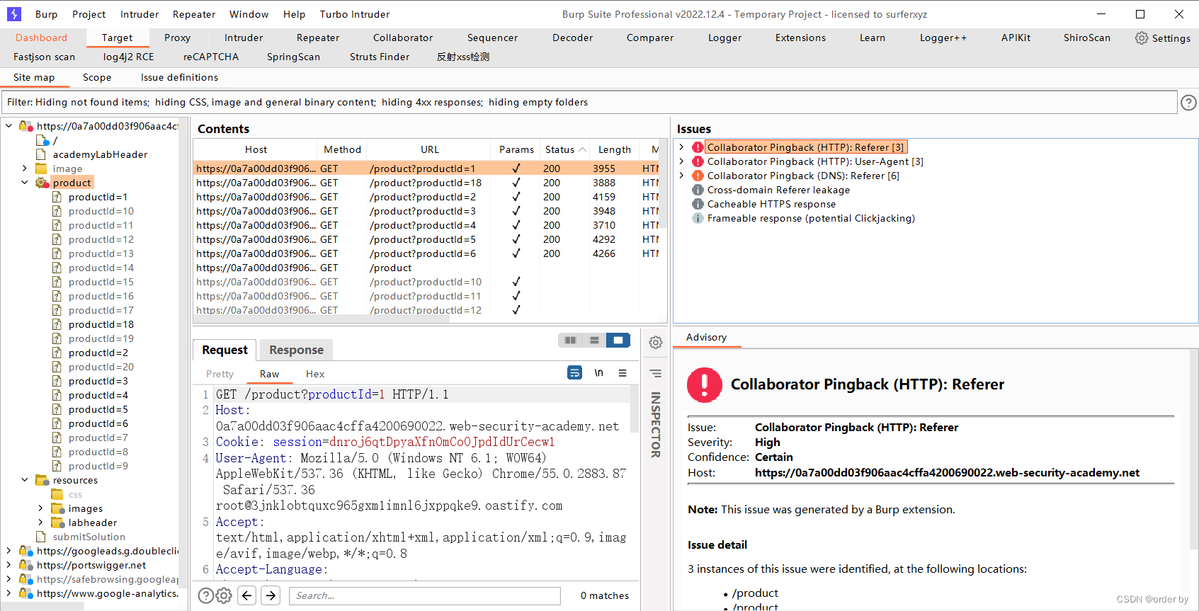Expand Collaborator Pingback (HTTP): User-Agent issue
This screenshot has height=611, width=1199.
coord(681,161)
